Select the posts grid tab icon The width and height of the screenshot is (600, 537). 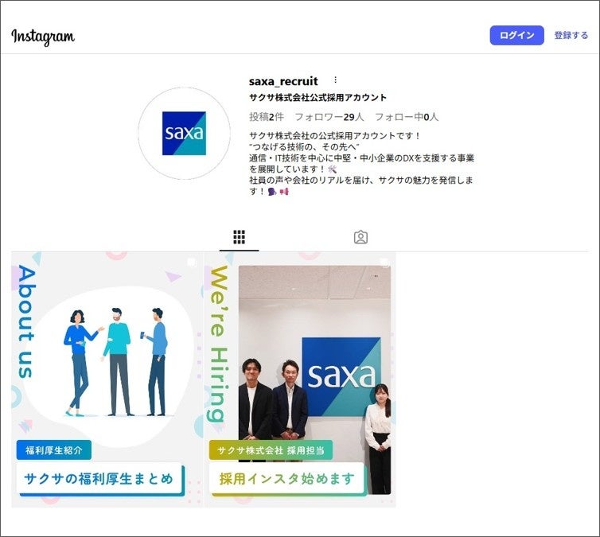(x=240, y=237)
